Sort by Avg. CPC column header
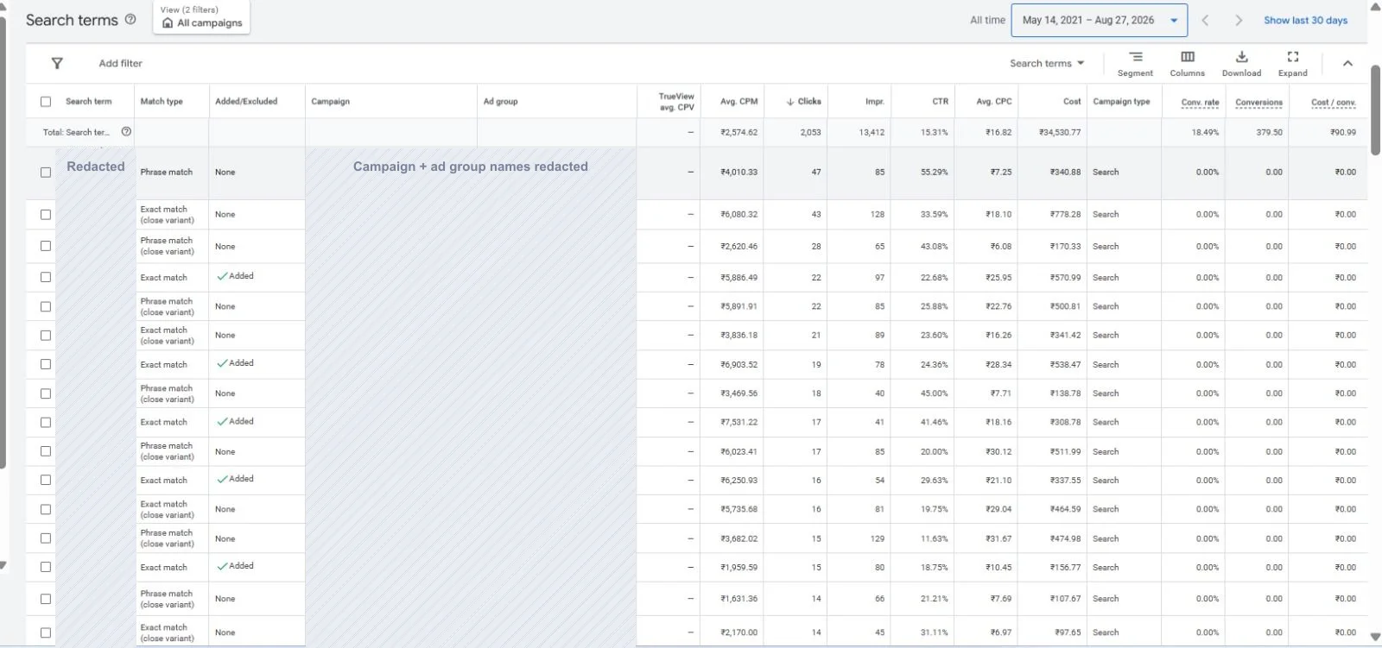The height and width of the screenshot is (648, 1382). [x=993, y=102]
